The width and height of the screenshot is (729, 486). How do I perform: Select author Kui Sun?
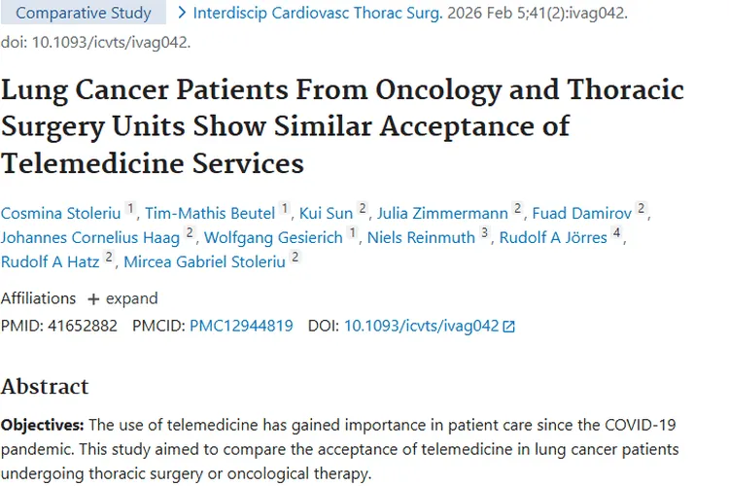[326, 212]
